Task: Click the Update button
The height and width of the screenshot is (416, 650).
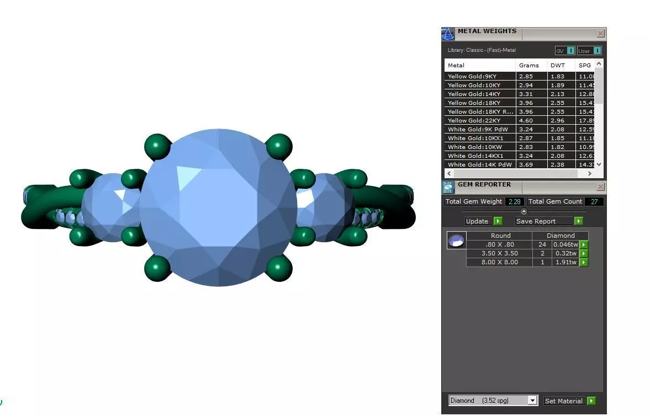Action: 477,221
